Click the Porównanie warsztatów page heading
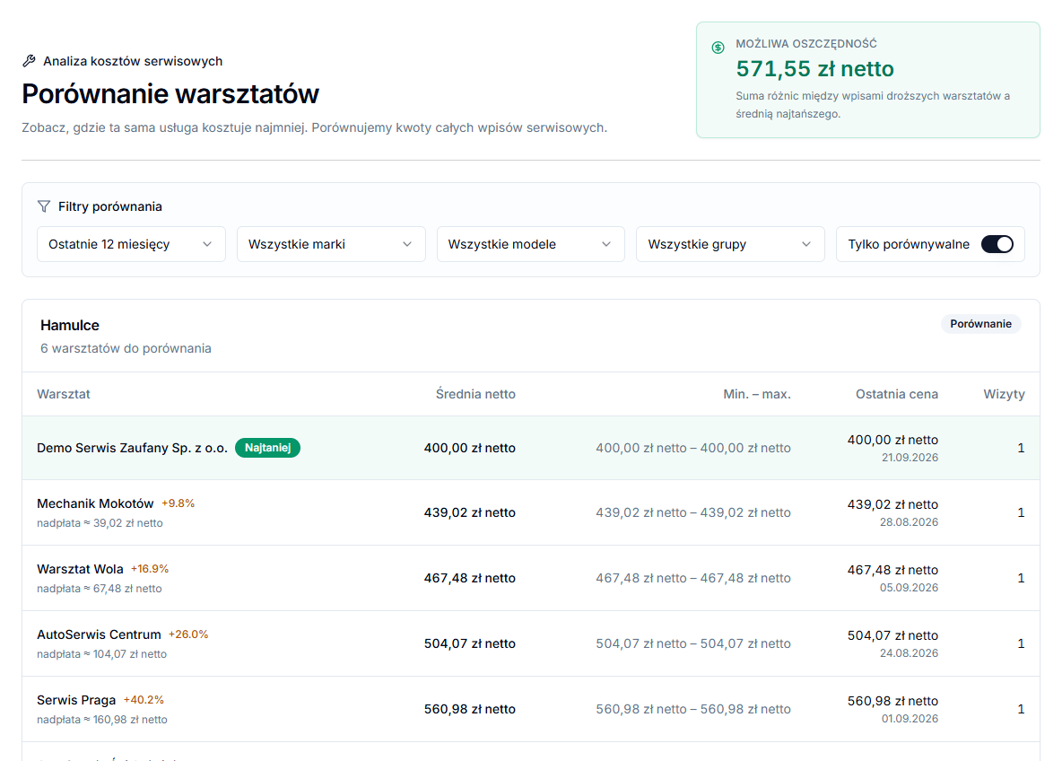 coord(170,94)
